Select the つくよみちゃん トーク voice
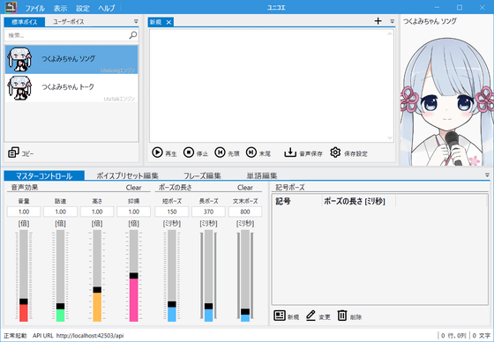This screenshot has height=342, width=494. tap(71, 88)
